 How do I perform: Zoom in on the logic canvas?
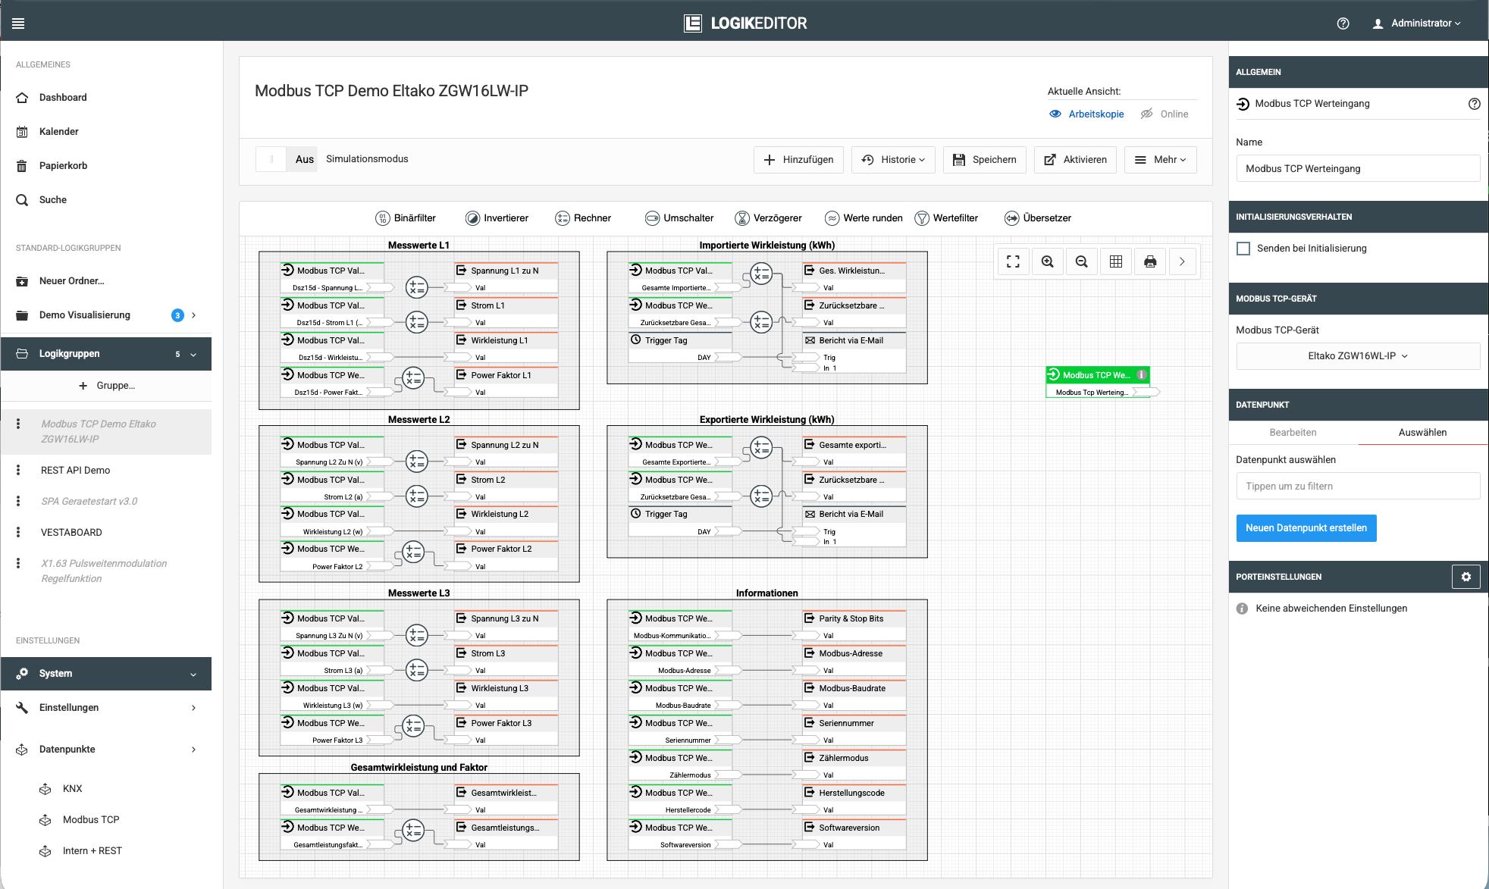[x=1047, y=261]
